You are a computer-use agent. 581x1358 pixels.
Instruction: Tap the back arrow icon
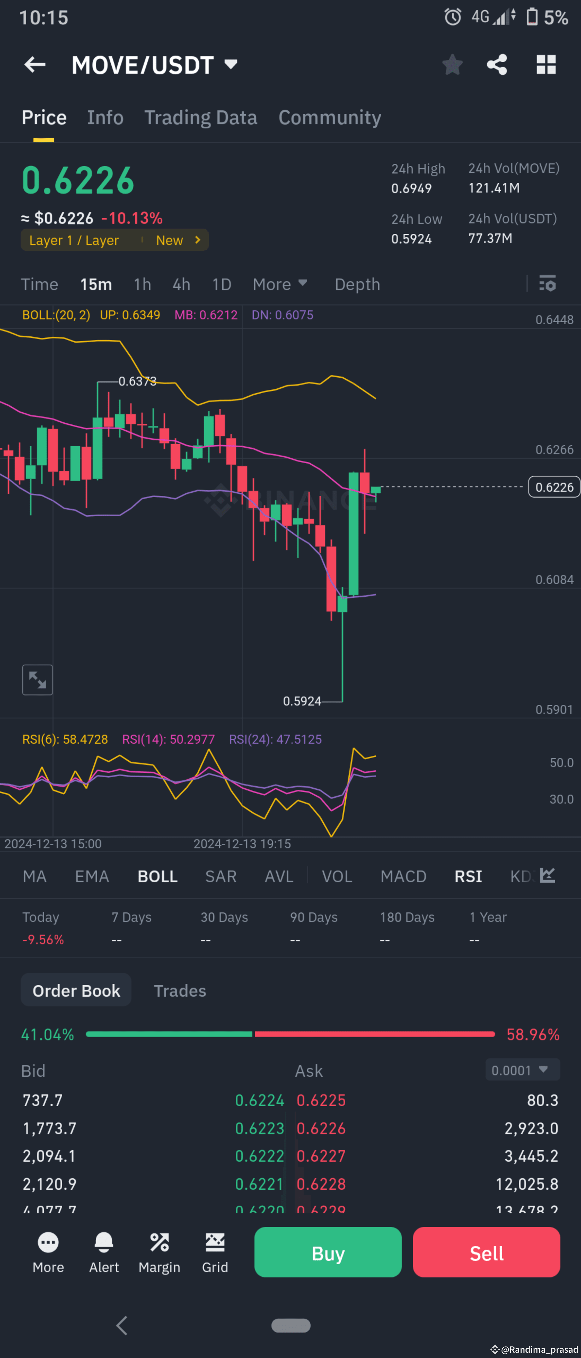[35, 65]
